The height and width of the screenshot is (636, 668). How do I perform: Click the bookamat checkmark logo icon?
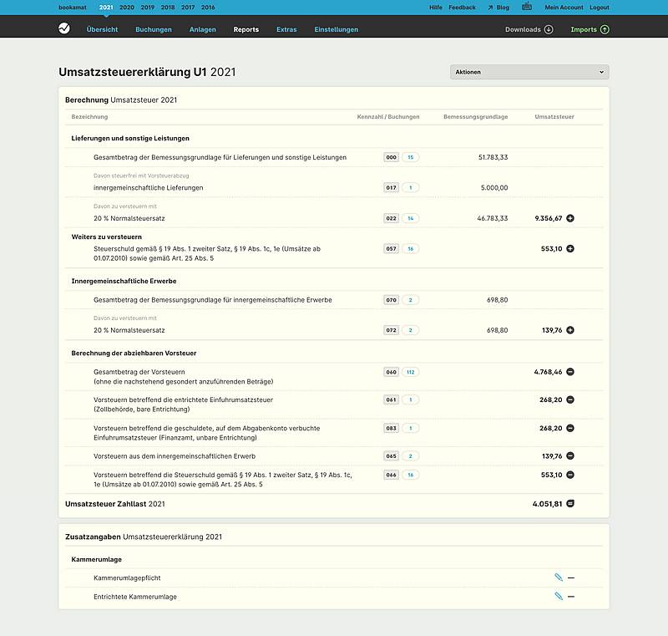[x=62, y=28]
